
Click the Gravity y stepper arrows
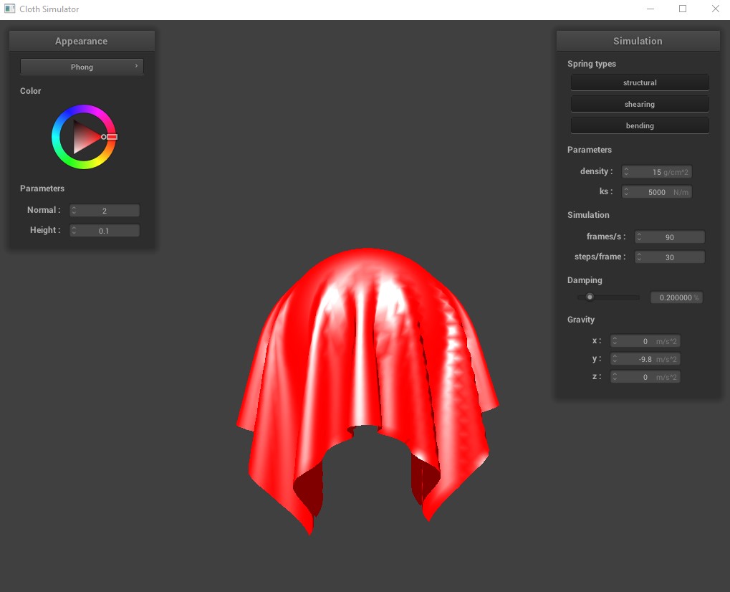(x=615, y=359)
